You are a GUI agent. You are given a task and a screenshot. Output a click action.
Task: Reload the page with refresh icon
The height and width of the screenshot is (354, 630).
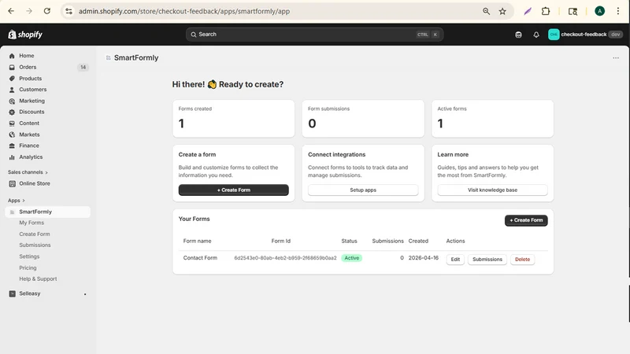[47, 11]
